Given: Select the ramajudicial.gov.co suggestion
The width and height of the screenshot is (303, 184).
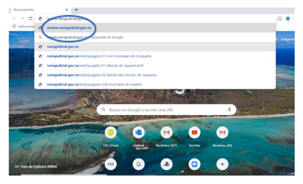Looking at the screenshot, I should [x=63, y=47].
